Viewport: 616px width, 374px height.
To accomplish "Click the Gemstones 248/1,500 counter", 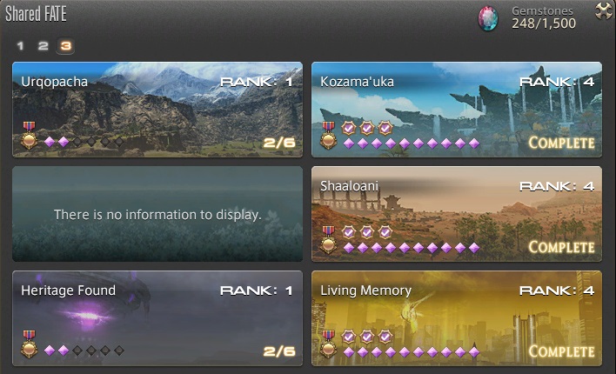I will pyautogui.click(x=544, y=17).
